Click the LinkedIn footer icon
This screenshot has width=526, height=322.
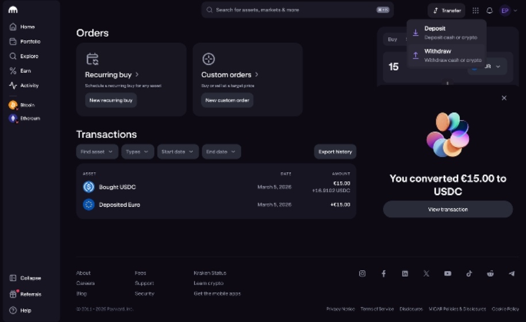tap(405, 273)
